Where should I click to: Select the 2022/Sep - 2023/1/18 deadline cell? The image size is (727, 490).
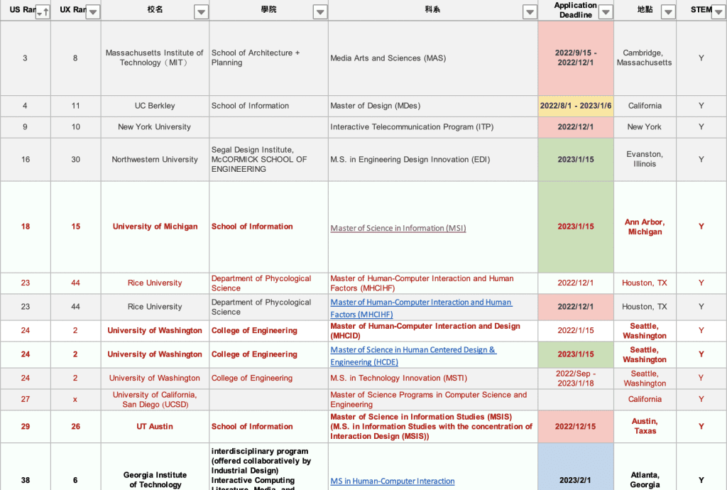click(576, 379)
